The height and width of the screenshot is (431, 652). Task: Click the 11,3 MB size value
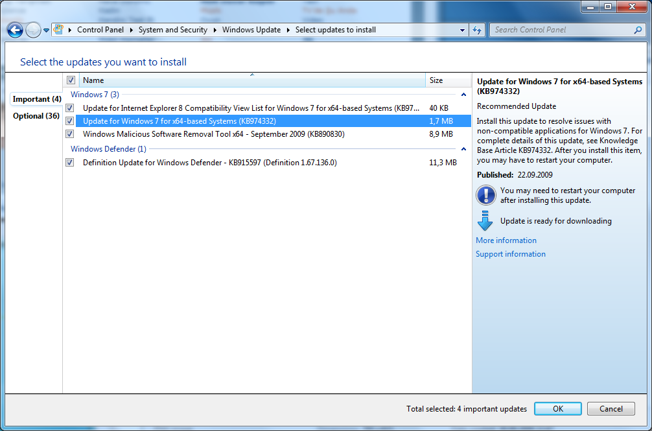443,163
